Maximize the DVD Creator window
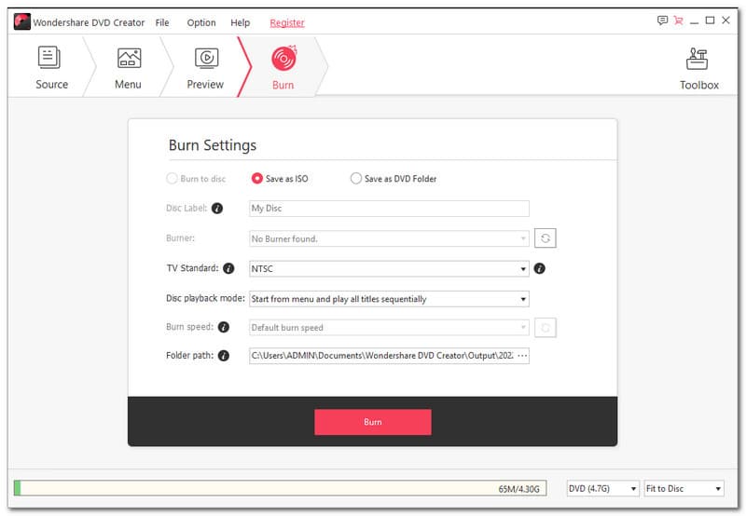The width and height of the screenshot is (746, 516). point(710,20)
